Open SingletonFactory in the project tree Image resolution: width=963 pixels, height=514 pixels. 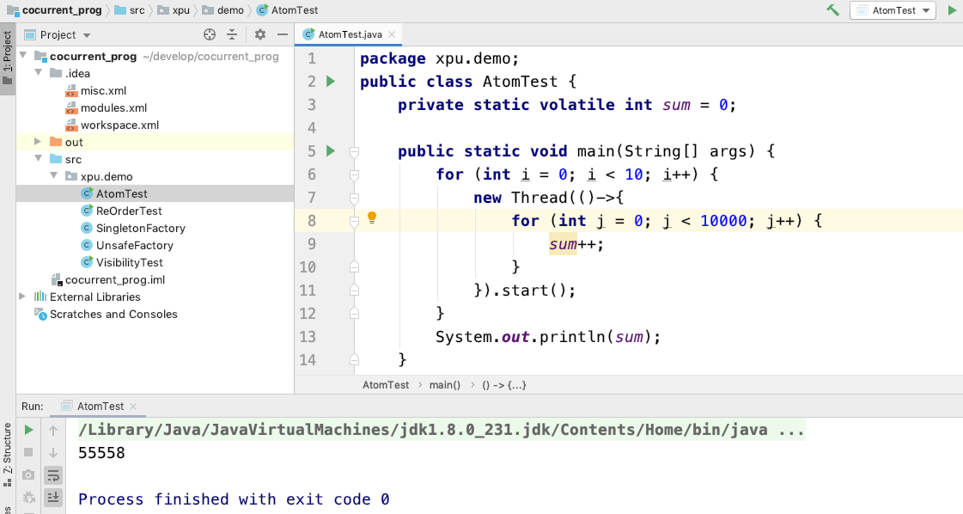coord(140,228)
